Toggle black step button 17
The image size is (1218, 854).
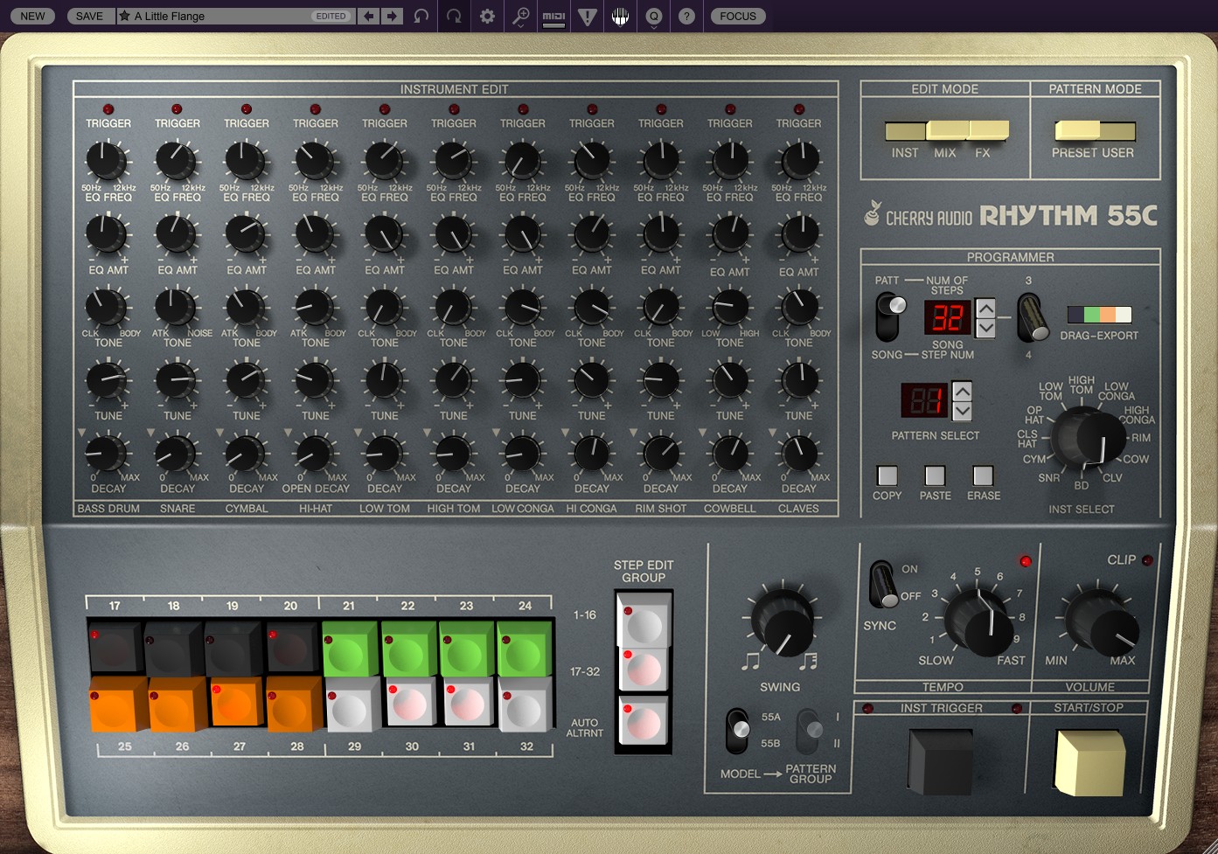pyautogui.click(x=115, y=648)
